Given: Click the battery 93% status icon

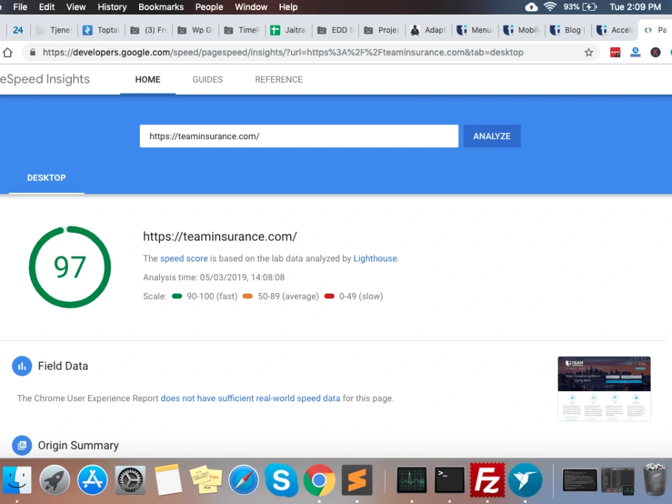Looking at the screenshot, I should coord(581,7).
